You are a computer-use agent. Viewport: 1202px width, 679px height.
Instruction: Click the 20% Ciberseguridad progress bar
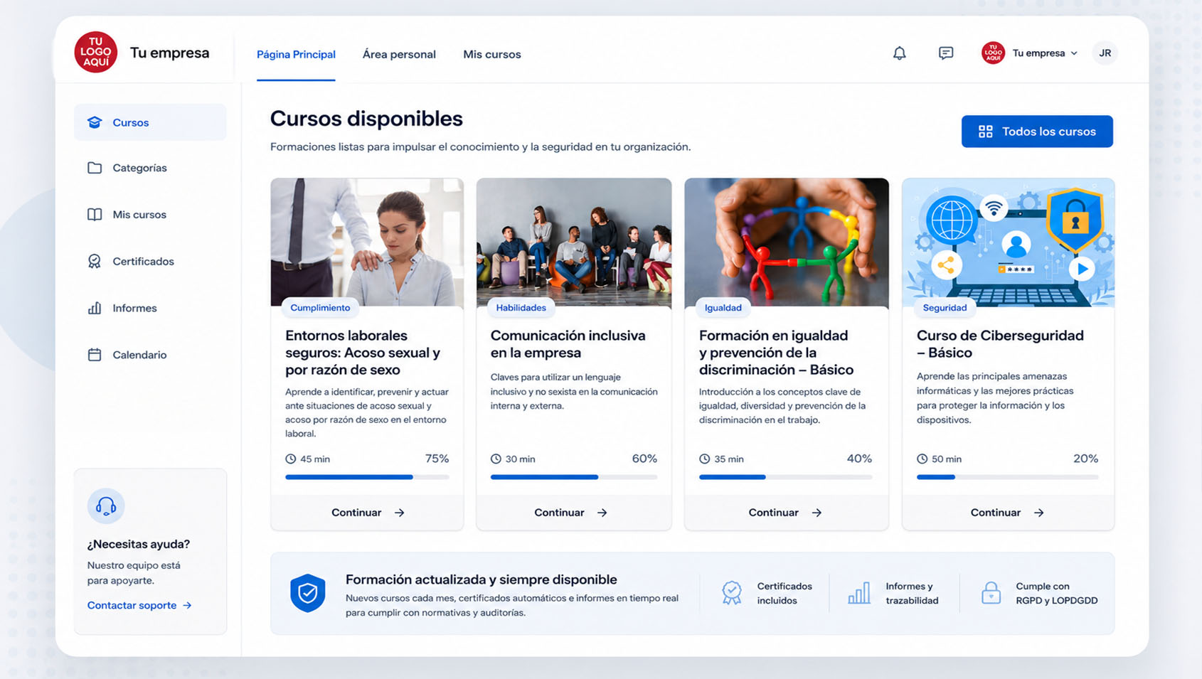coord(1007,477)
